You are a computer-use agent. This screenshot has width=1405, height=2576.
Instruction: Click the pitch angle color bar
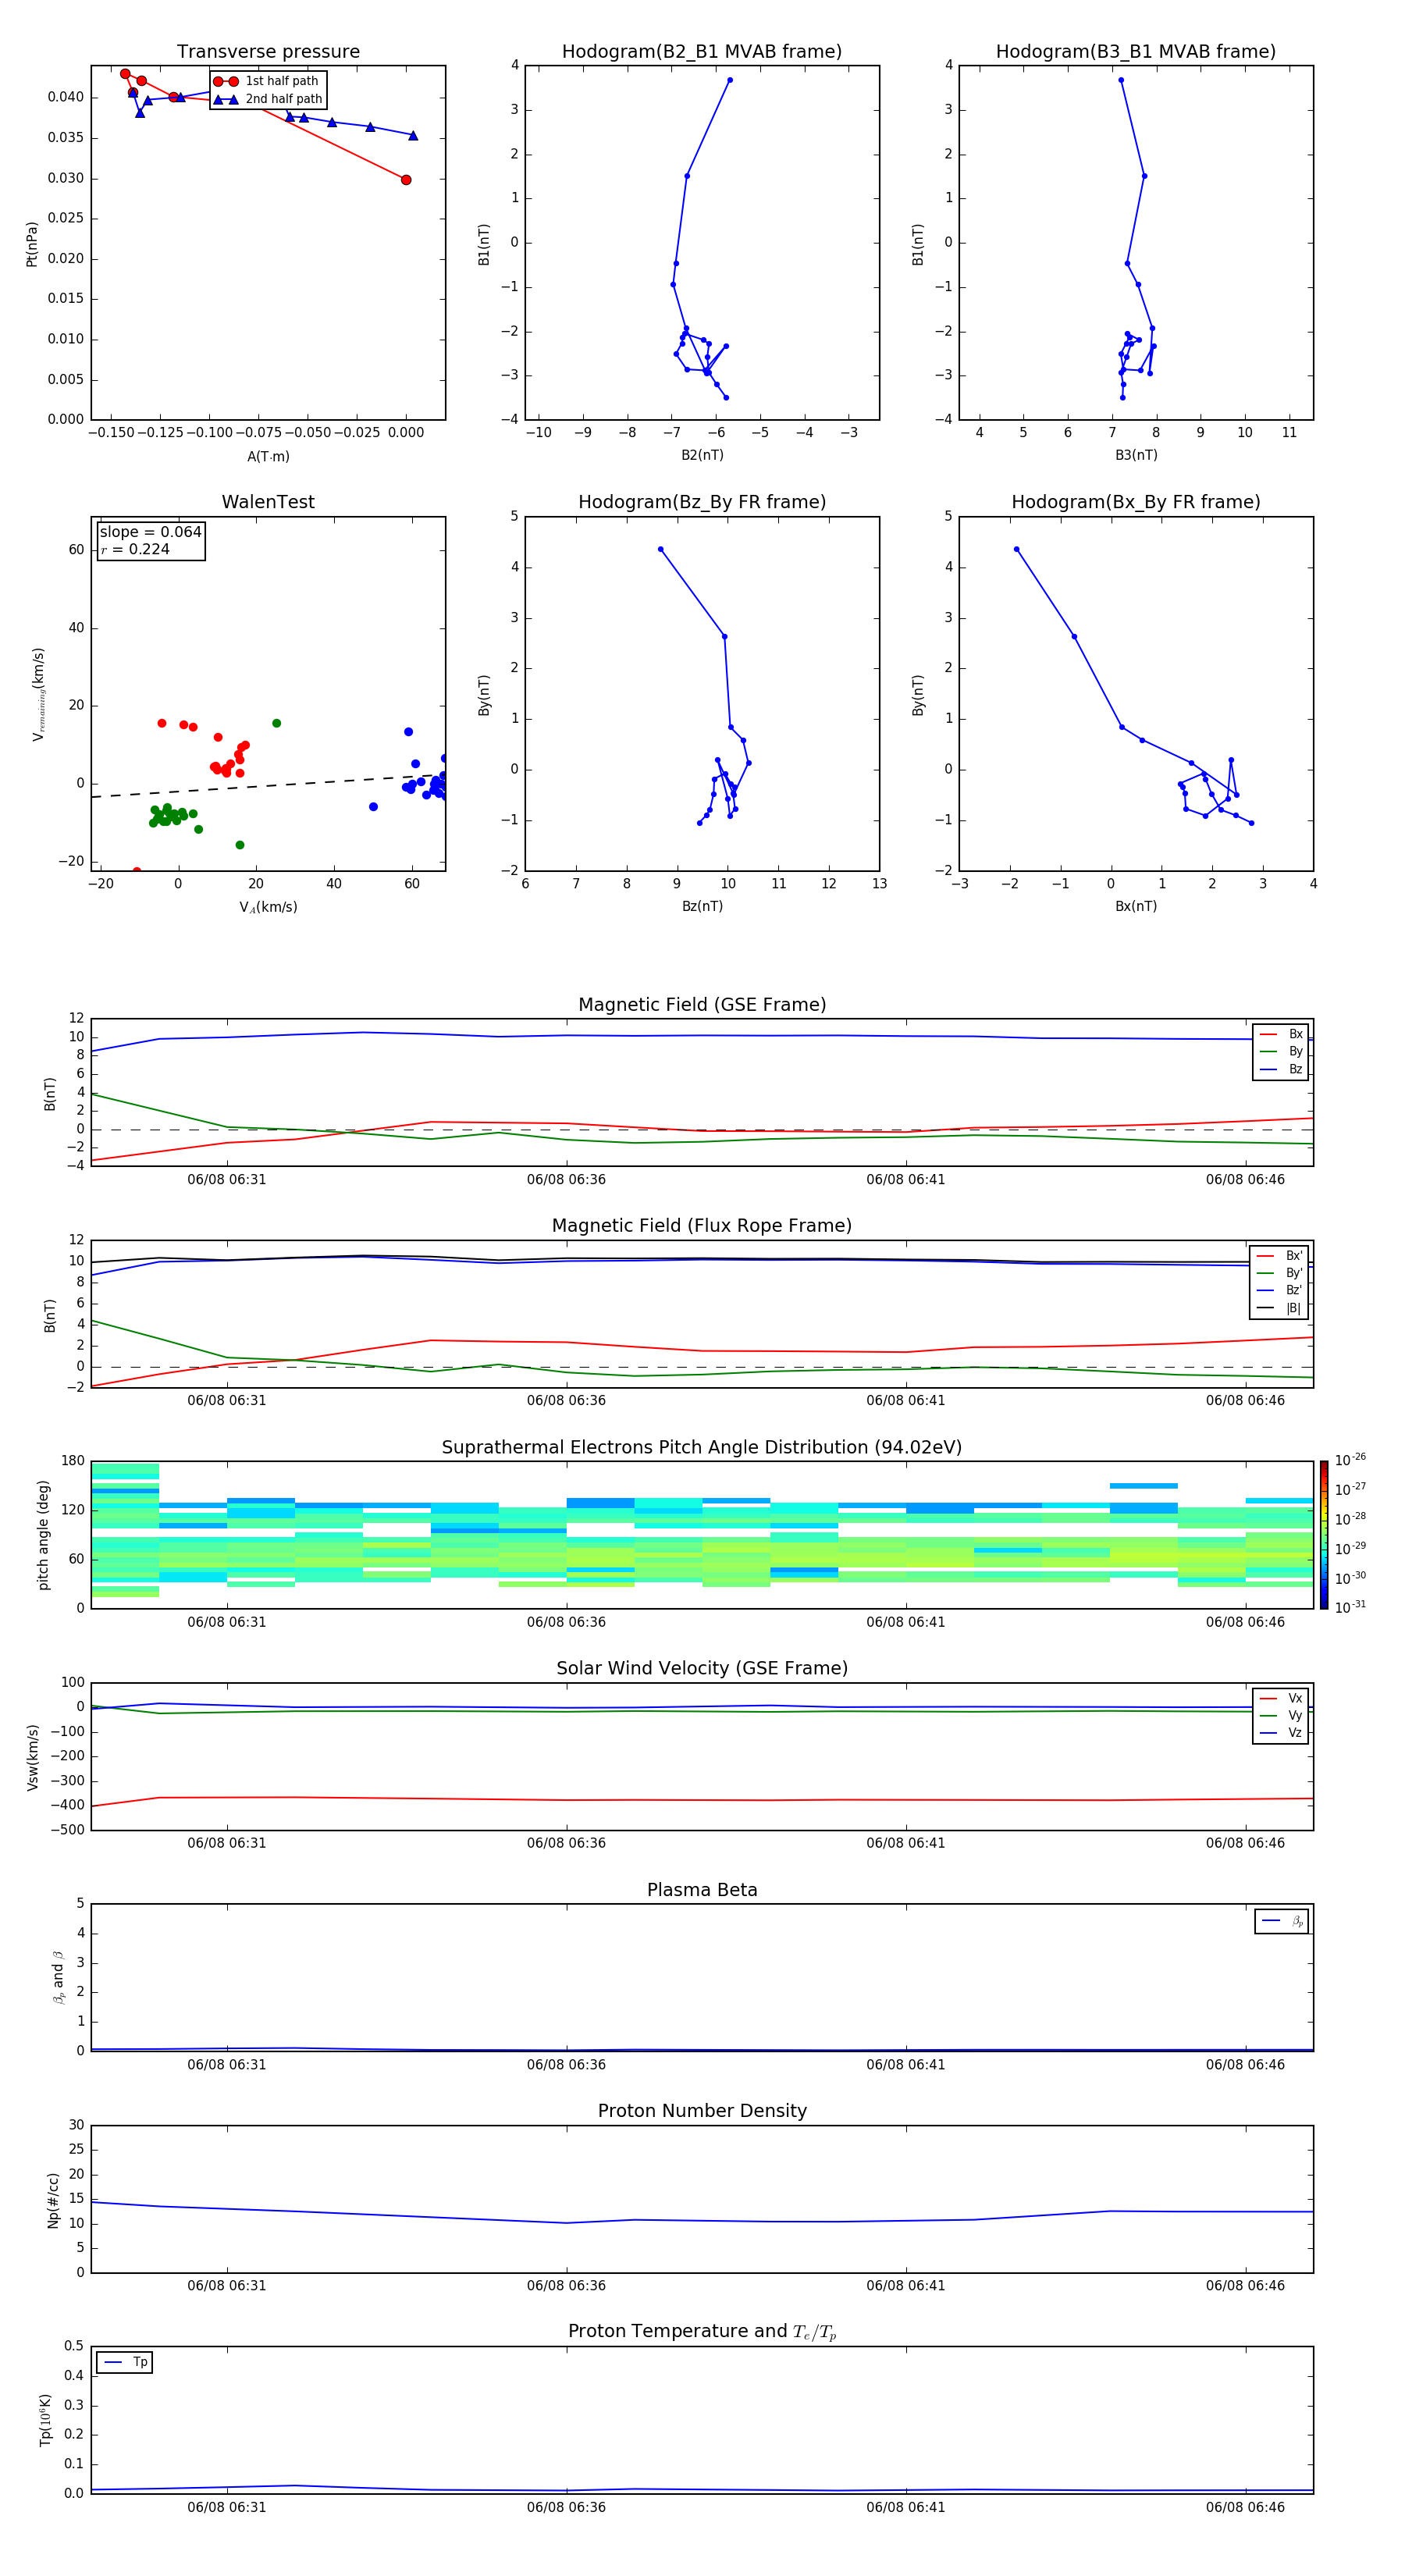[1324, 1535]
